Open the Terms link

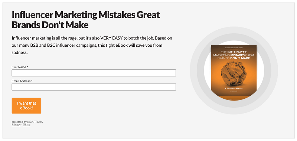27,125
